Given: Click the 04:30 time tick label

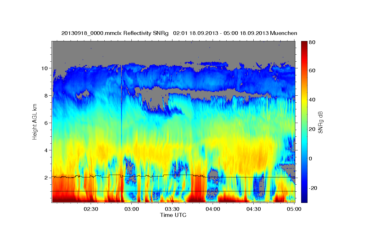Looking at the screenshot, I should pyautogui.click(x=253, y=209).
